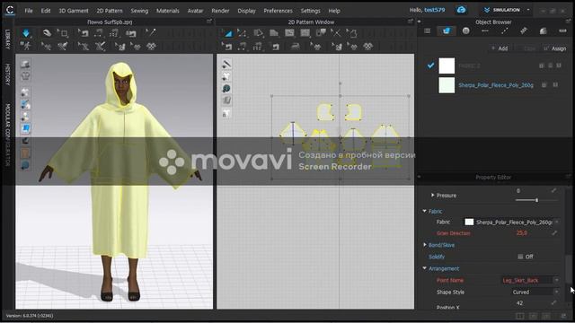Toggle the check mark beside FABRIC 2
This screenshot has height=323, width=575.
430,65
